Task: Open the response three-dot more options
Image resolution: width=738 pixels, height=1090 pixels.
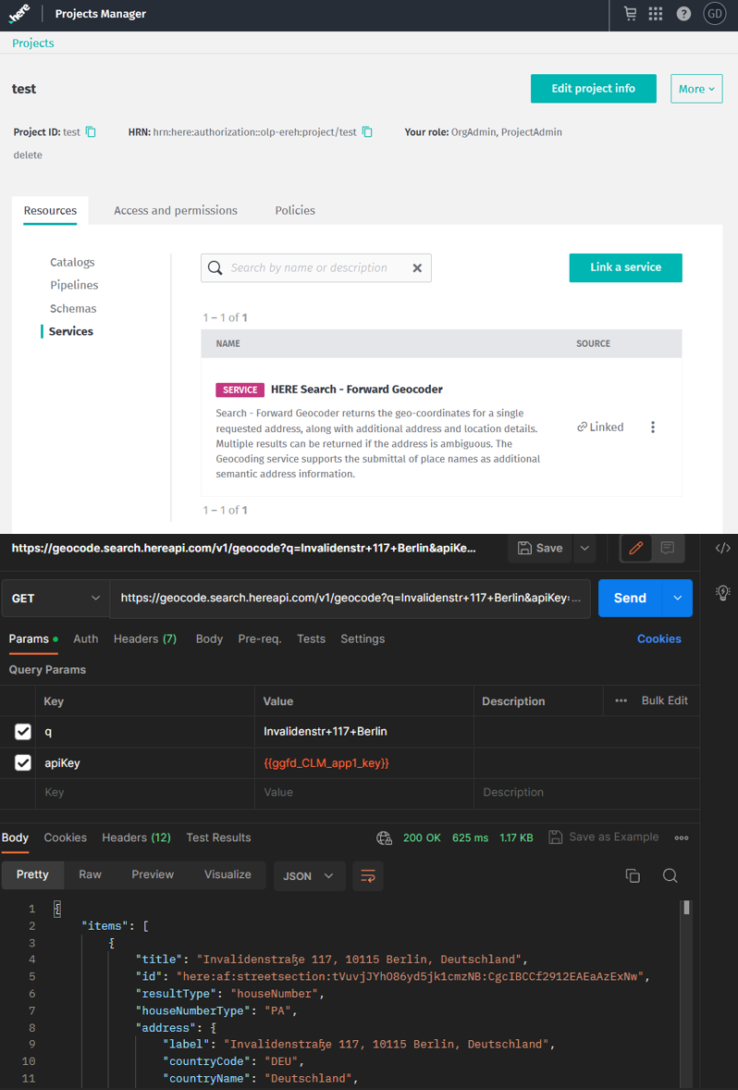Action: click(681, 837)
